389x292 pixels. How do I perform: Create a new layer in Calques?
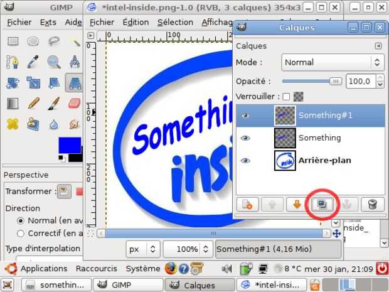click(x=247, y=204)
